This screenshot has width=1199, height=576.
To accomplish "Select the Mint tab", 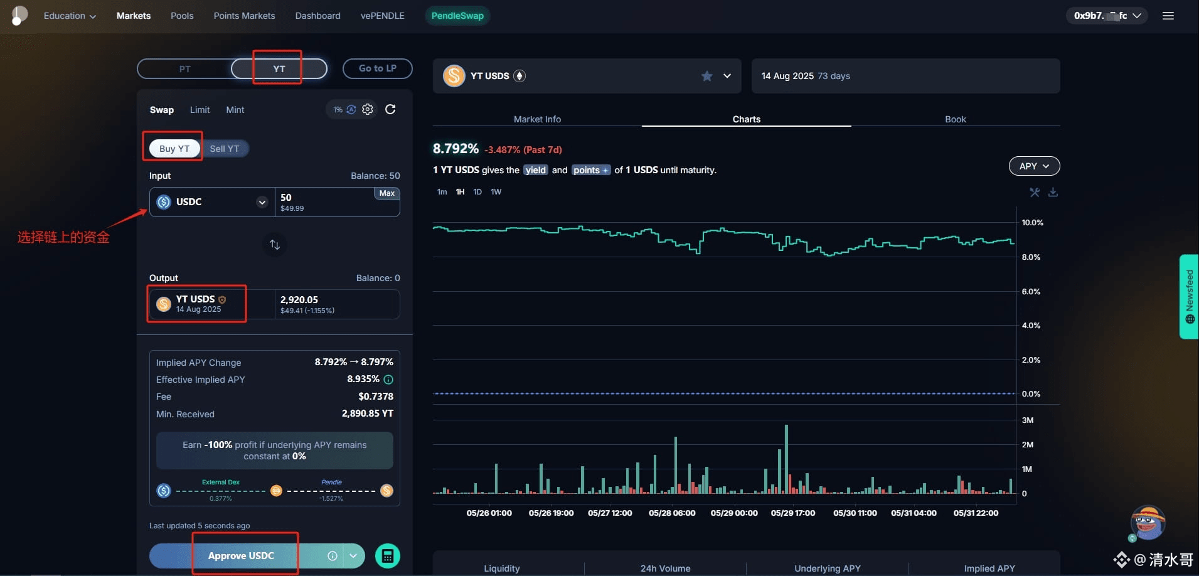I will pos(235,110).
